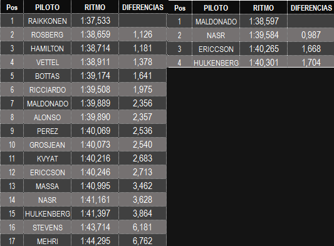Screen dimensions: 334x246
Task: Select Vettel's difference 1,378
Action: pos(143,62)
